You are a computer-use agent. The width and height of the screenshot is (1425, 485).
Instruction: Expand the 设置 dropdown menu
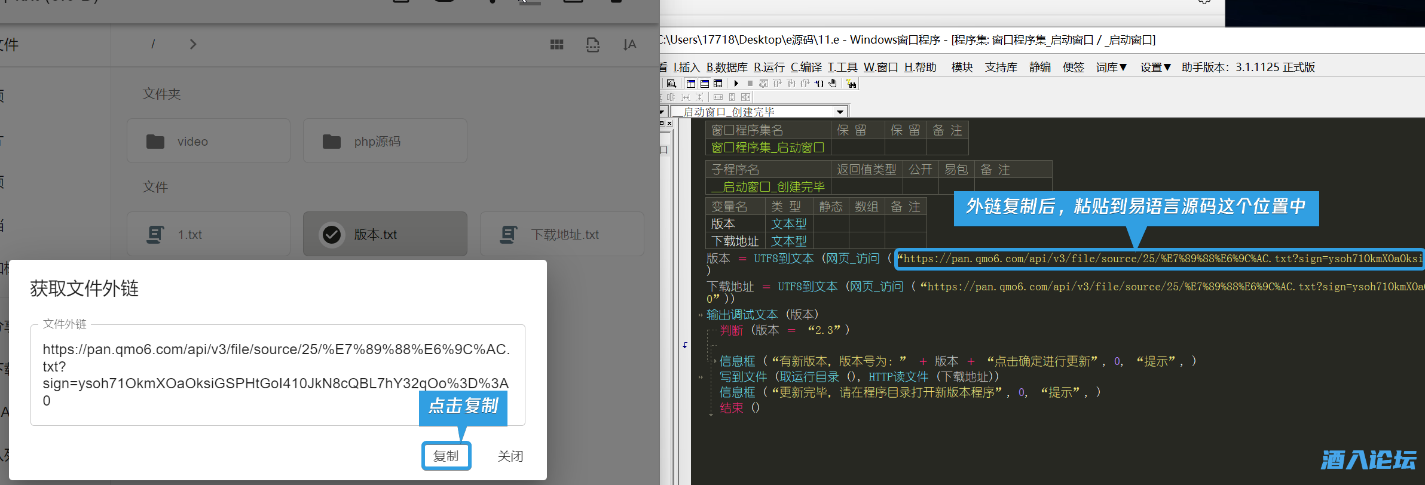[1155, 67]
